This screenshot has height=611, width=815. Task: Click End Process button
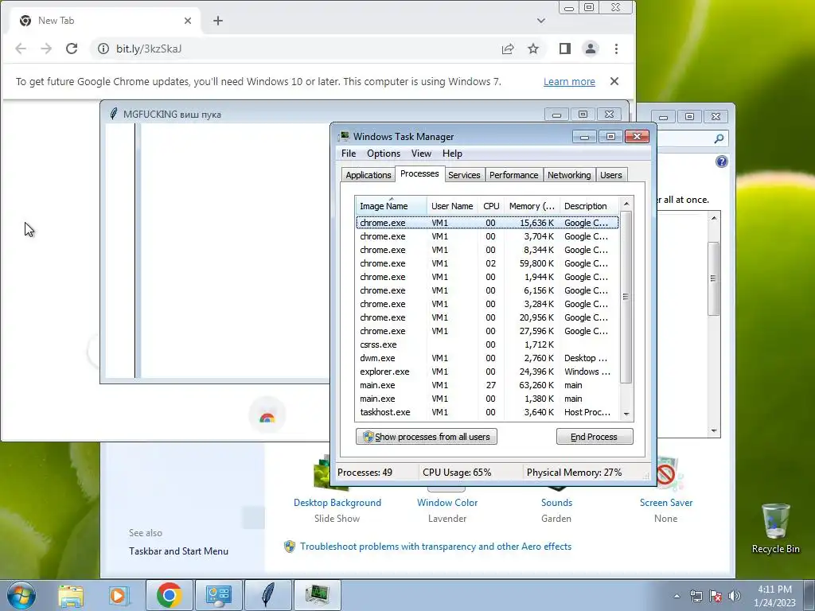click(x=594, y=437)
